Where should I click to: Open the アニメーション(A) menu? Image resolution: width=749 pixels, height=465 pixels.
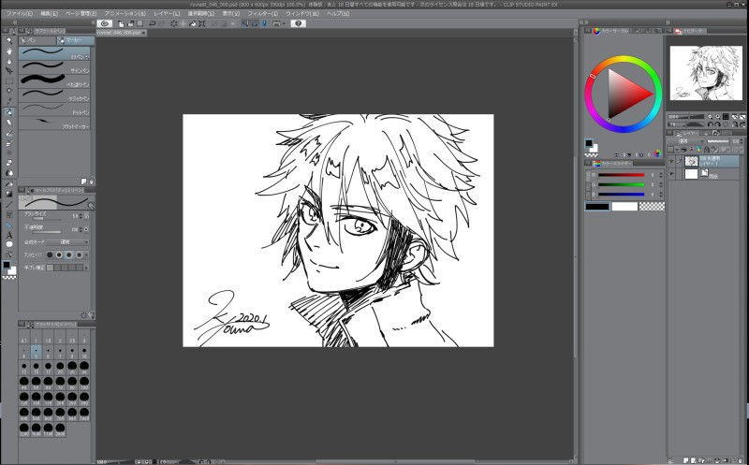[125, 13]
